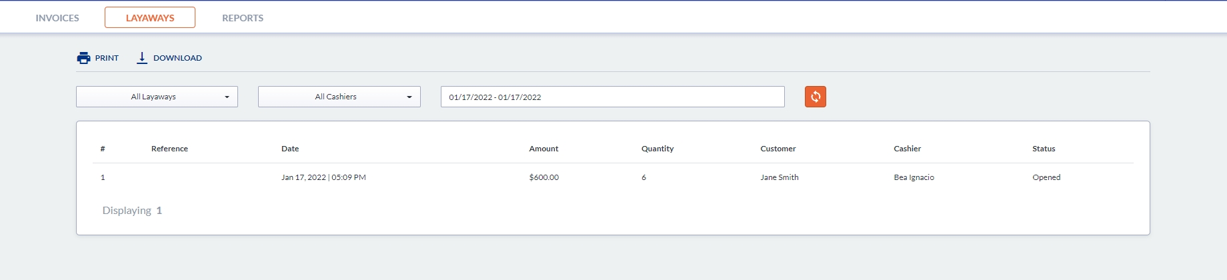Click the All Cashiers dropdown arrow
The image size is (1227, 280).
(x=409, y=97)
